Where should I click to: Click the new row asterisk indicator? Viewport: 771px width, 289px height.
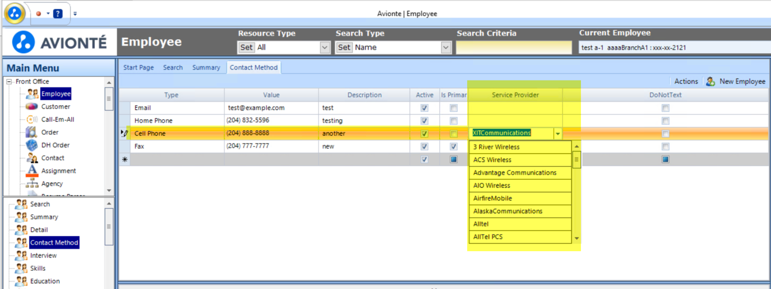(125, 159)
